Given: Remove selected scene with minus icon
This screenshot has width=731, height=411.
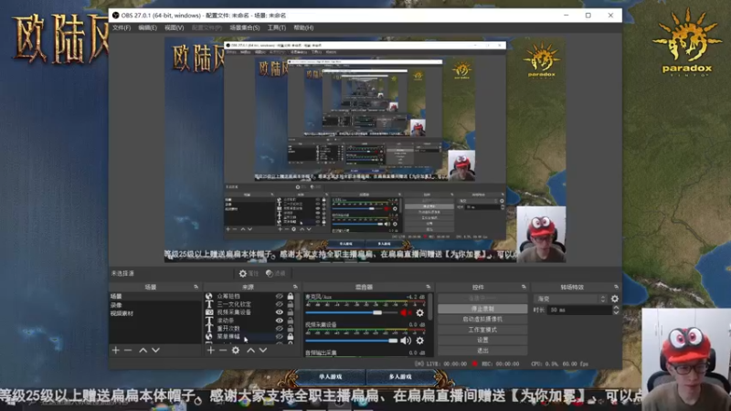Looking at the screenshot, I should (128, 350).
